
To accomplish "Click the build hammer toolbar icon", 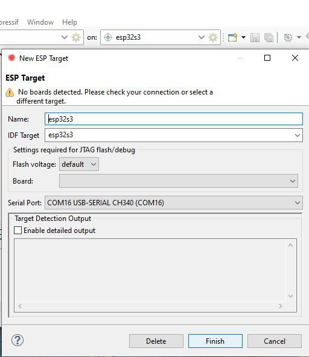I will [288, 37].
